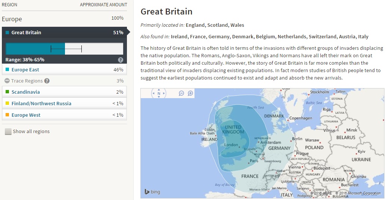This screenshot has height=200, width=386.
Task: Click the range help question mark icon
Action: tap(121, 60)
